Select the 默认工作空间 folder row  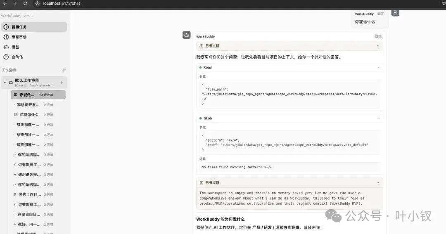[34, 83]
